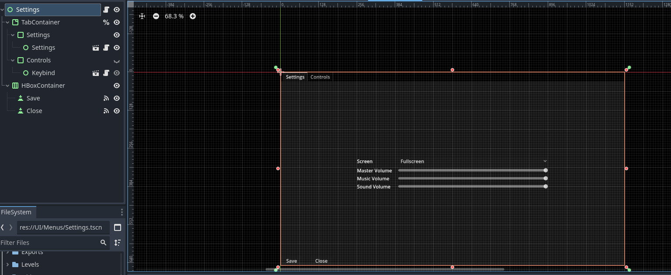Screen dimensions: 671x275
Task: Show signals icon on Save node
Action: 106,98
